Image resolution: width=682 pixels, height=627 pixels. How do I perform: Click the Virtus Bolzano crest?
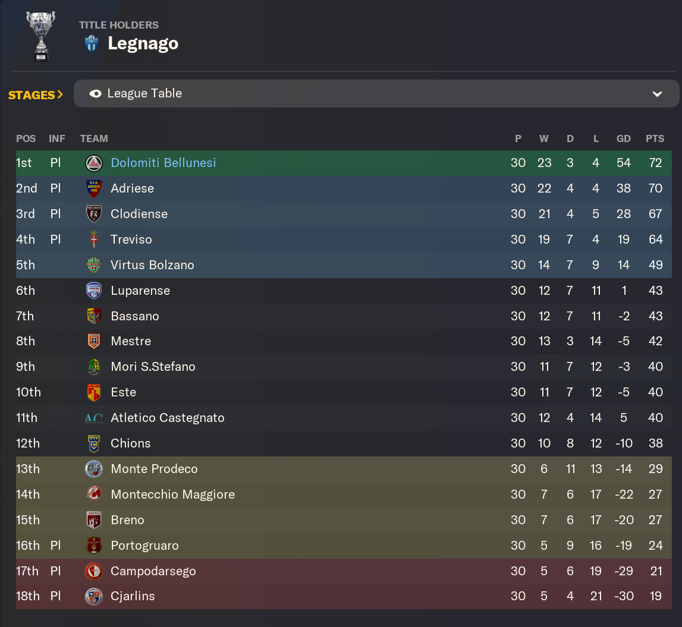93,265
